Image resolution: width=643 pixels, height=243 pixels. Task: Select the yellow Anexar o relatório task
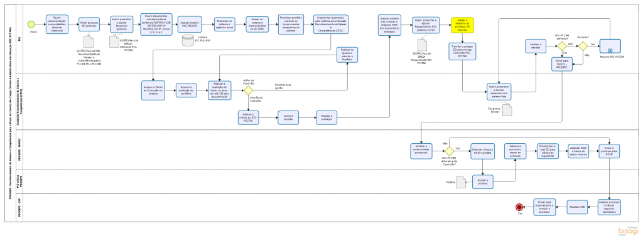click(462, 25)
